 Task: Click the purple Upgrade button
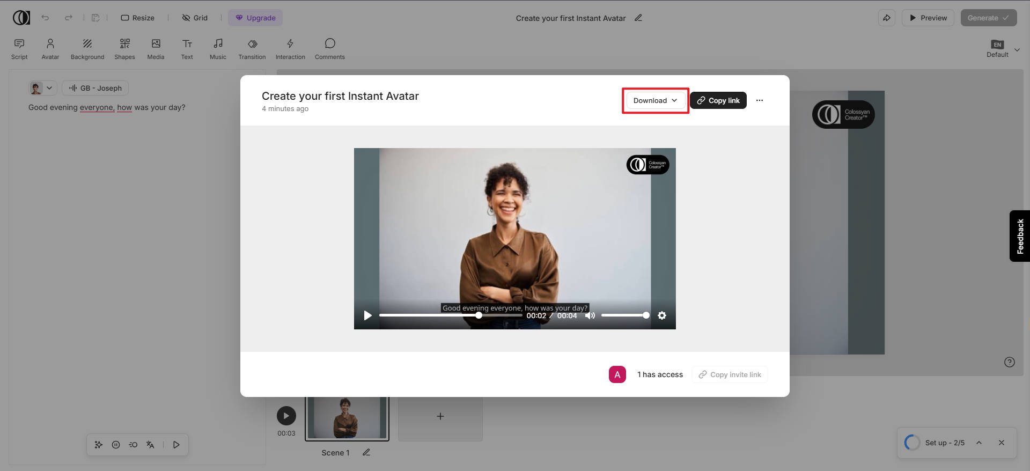pos(255,18)
